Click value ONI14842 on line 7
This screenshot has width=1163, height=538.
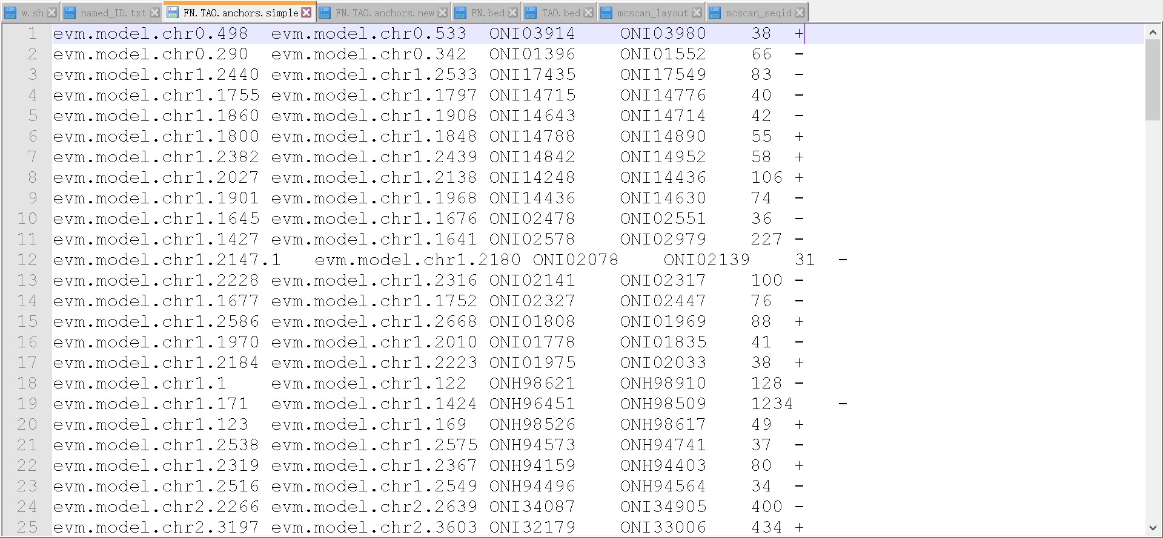point(532,157)
